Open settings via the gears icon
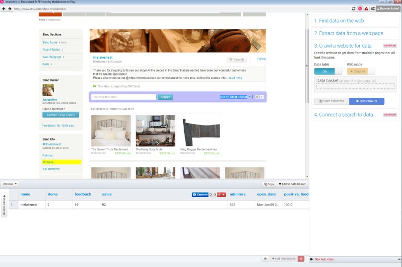This screenshot has height=267, width=402. tap(372, 8)
